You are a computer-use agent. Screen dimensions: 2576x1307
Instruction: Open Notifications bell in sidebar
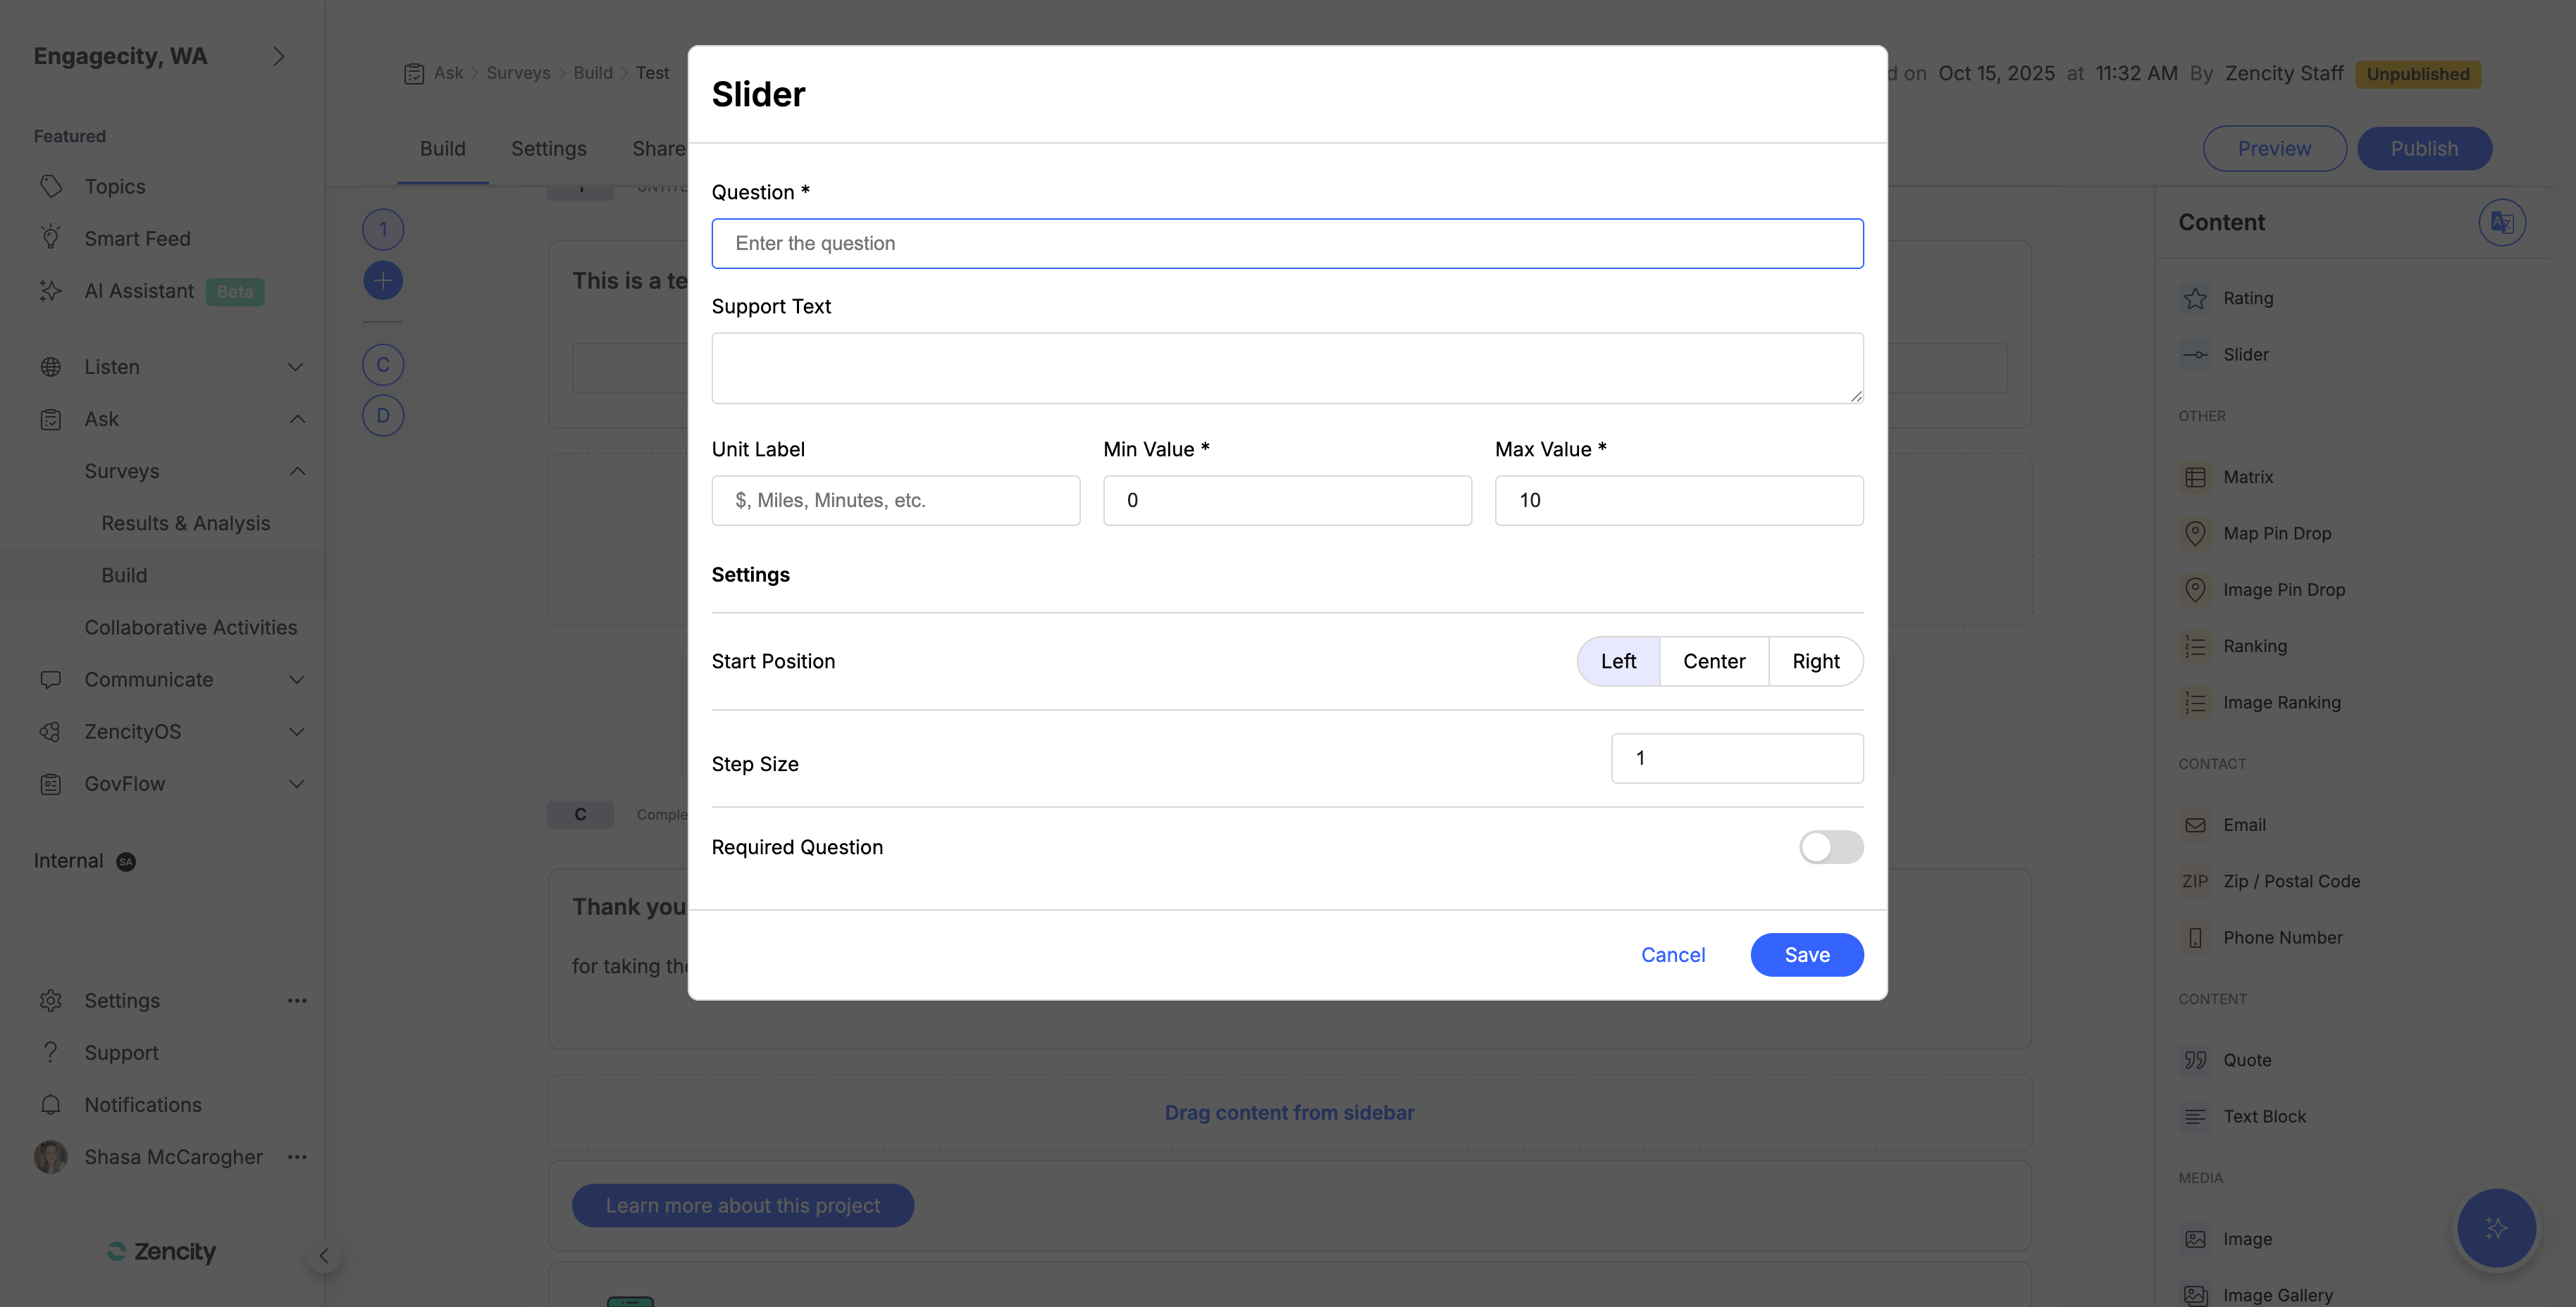click(x=51, y=1104)
